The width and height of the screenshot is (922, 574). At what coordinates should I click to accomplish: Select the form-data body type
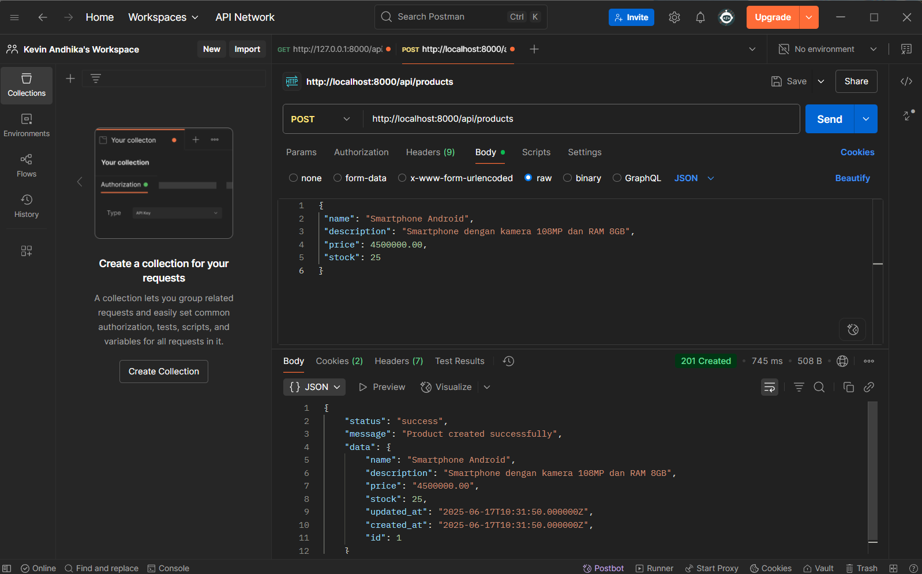pyautogui.click(x=338, y=178)
